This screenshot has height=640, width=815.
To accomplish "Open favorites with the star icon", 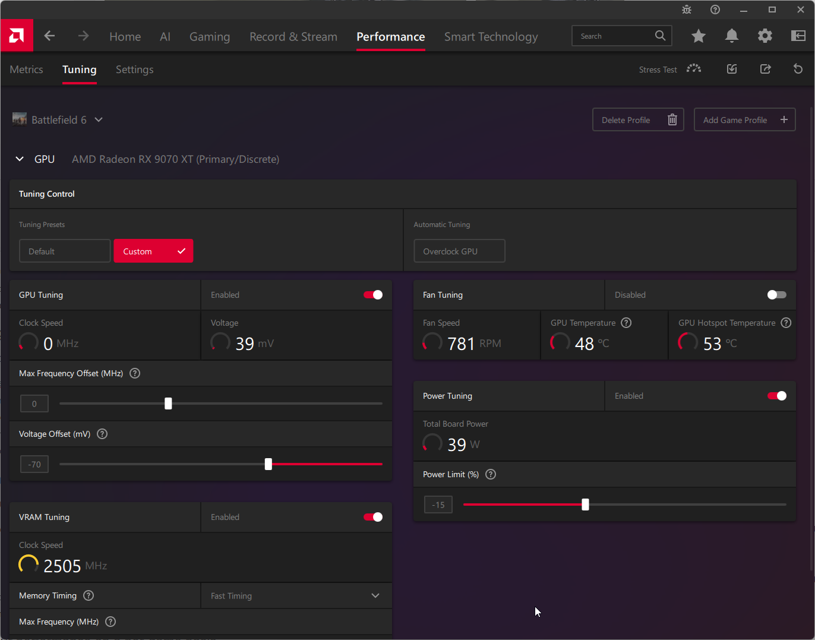I will pyautogui.click(x=699, y=36).
